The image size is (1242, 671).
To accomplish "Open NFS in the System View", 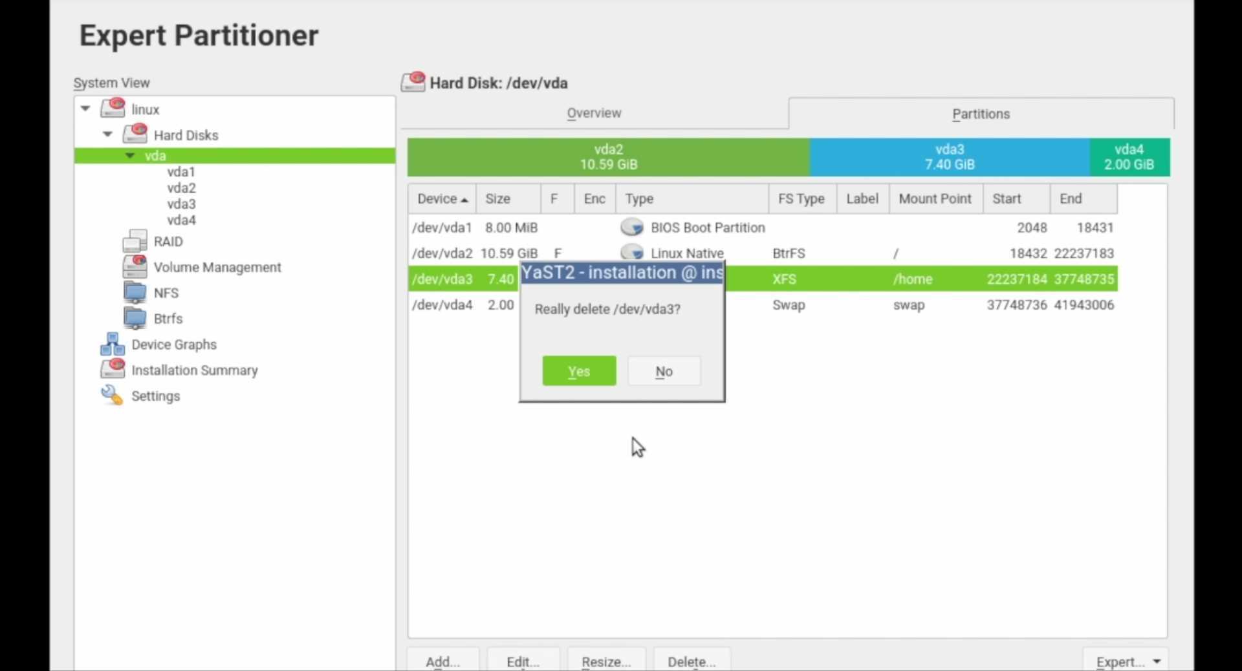I will [x=166, y=293].
